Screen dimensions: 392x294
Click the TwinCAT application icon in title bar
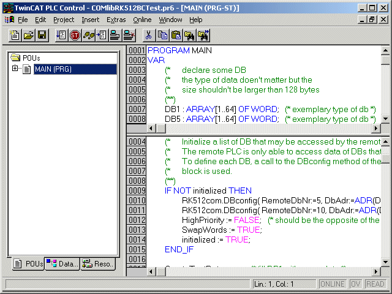[x=7, y=7]
